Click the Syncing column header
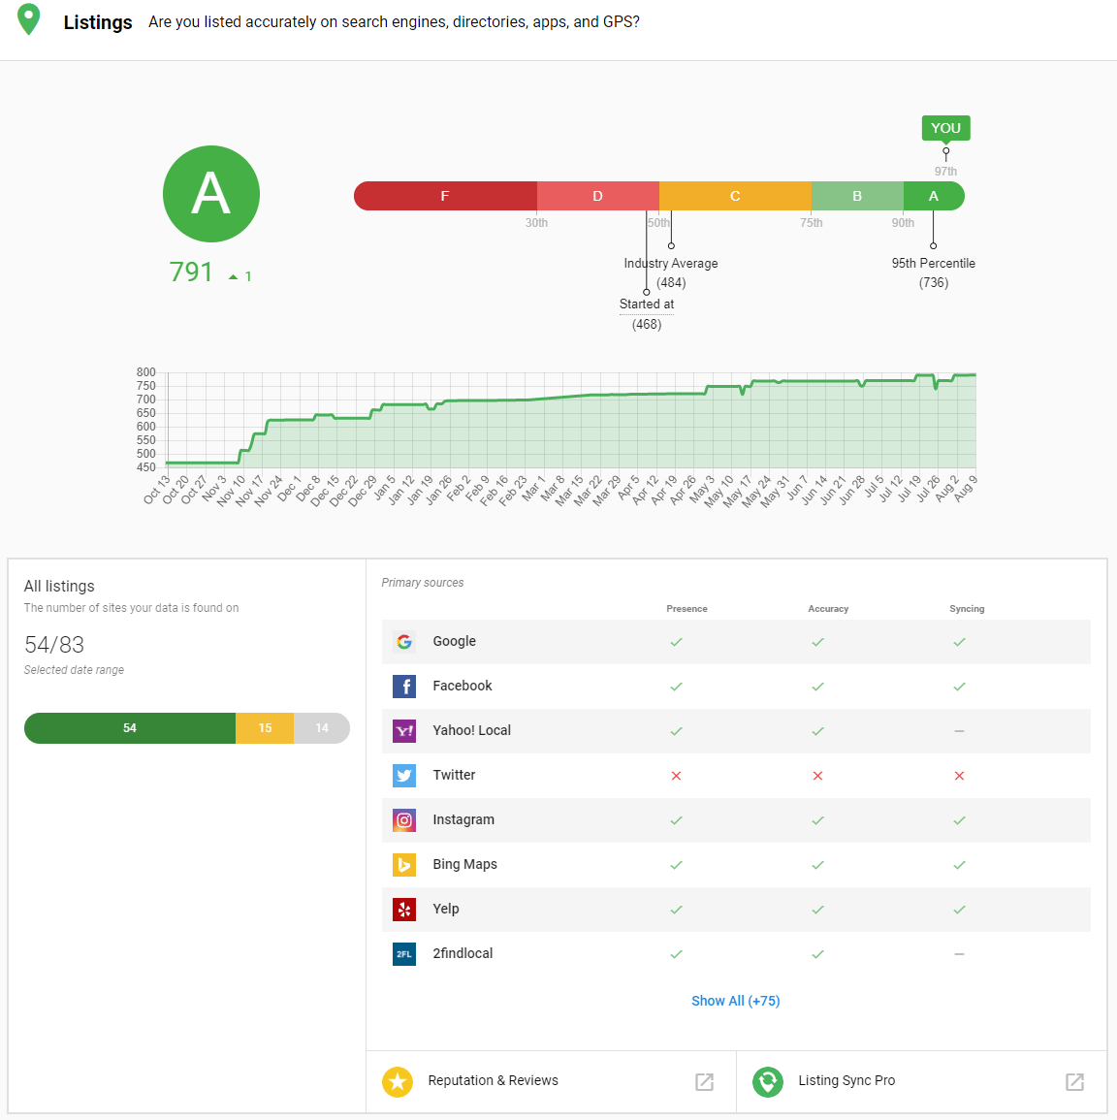 tap(967, 609)
